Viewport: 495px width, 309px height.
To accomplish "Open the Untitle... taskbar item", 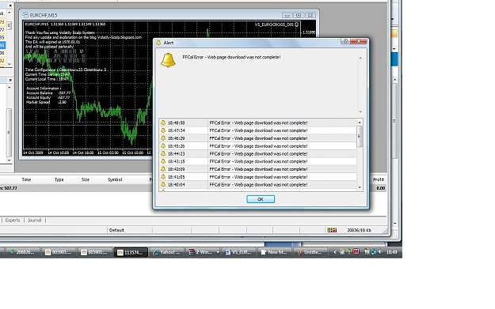I will point(310,252).
